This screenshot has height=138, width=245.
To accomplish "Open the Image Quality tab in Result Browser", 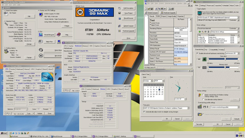I will coord(172,16).
